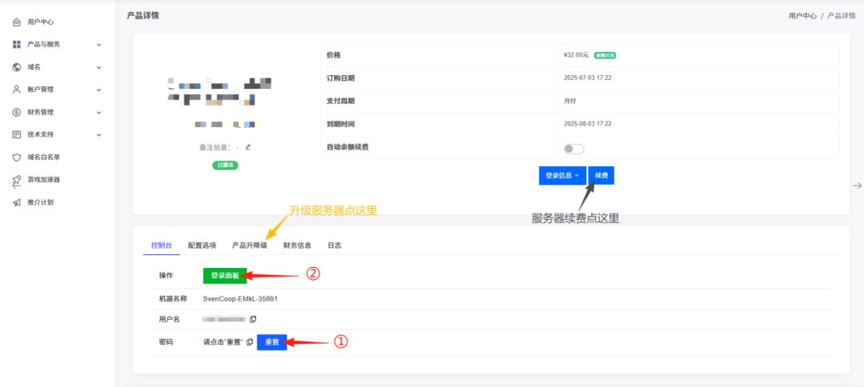Click the 请点击"重置" password text

223,342
